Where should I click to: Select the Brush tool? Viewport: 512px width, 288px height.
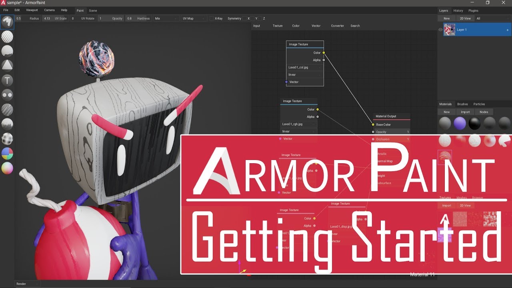pos(7,22)
